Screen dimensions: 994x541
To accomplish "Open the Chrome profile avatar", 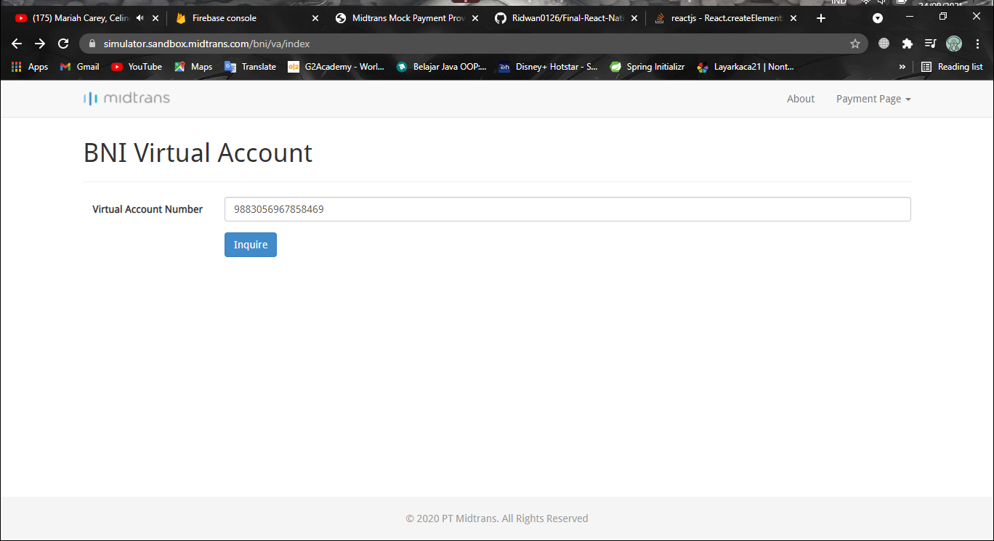I will point(954,44).
